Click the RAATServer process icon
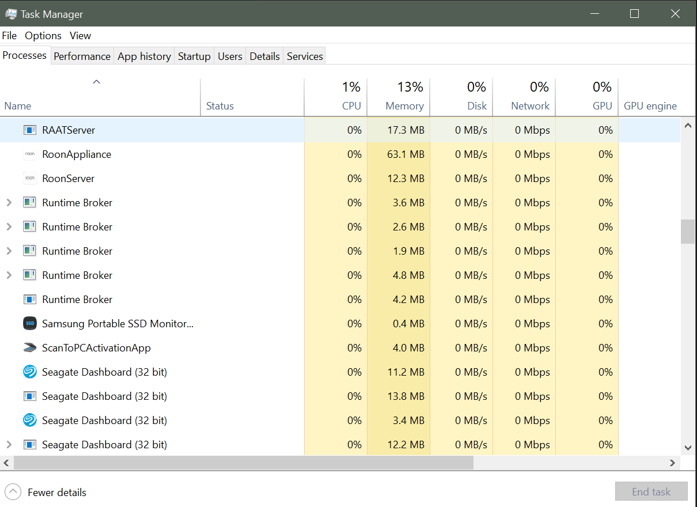Image resolution: width=697 pixels, height=507 pixels. tap(30, 130)
